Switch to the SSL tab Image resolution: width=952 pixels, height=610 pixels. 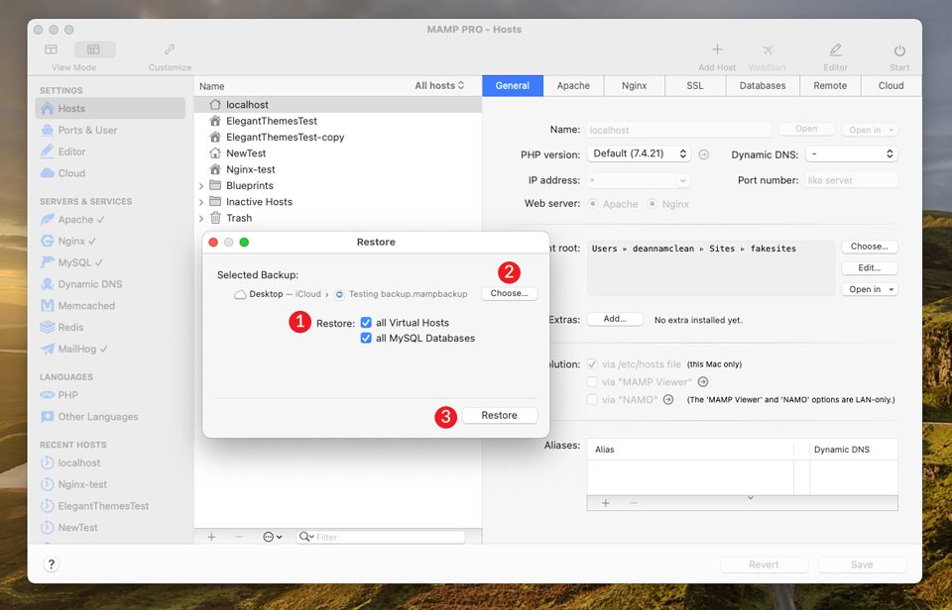[x=694, y=86]
